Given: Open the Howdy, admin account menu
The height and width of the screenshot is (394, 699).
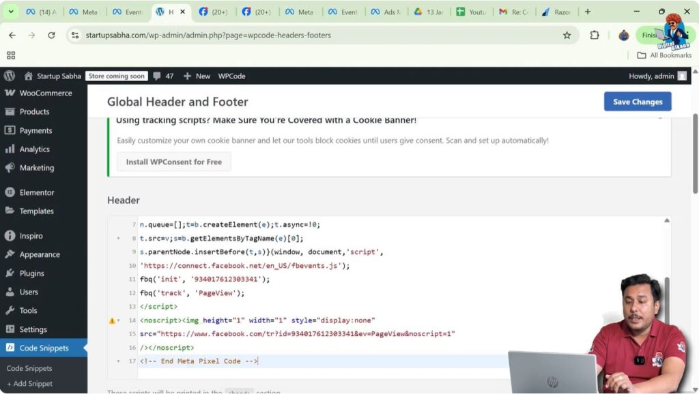Looking at the screenshot, I should [657, 76].
